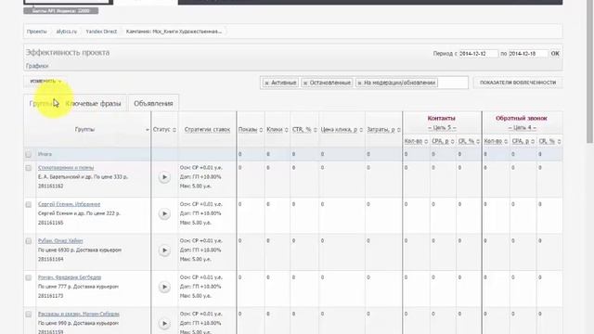Click the period end date field
The image size is (594, 334).
click(528, 54)
